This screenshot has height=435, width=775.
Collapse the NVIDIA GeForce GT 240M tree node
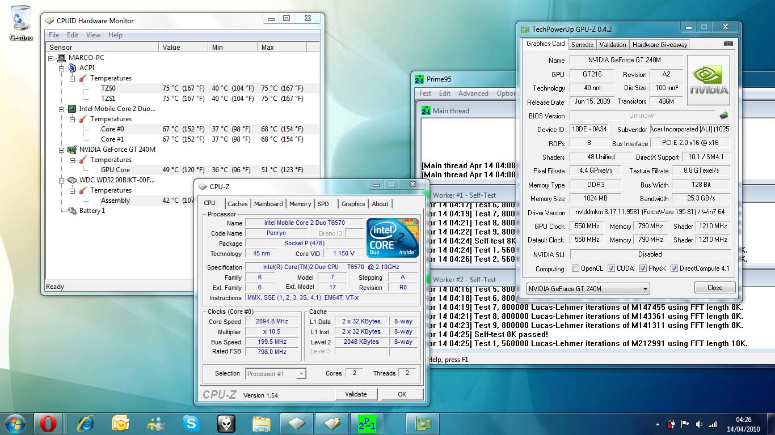coord(62,150)
